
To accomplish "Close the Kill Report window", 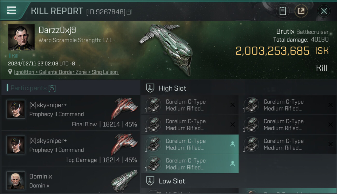I will click(x=324, y=11).
